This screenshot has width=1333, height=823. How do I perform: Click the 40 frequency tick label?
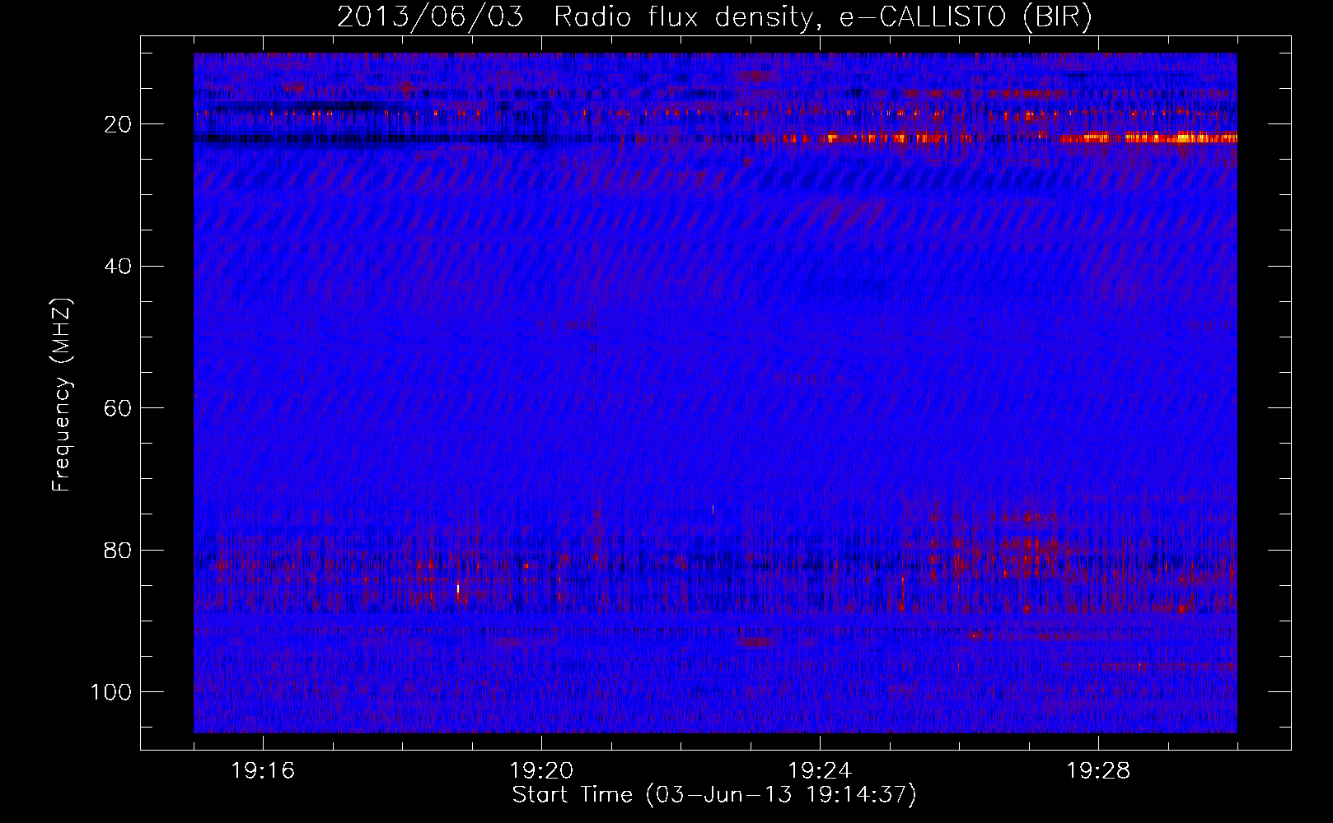pos(119,267)
